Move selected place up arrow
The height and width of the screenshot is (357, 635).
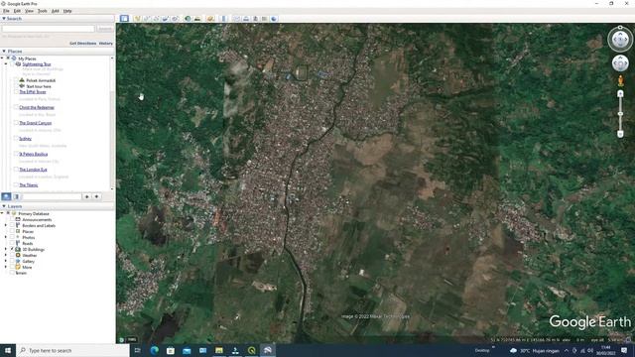[x=86, y=196]
